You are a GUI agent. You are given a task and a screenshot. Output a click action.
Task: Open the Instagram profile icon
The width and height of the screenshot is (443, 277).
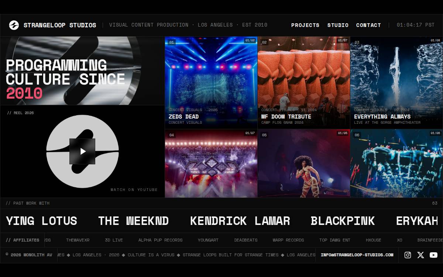pyautogui.click(x=408, y=255)
